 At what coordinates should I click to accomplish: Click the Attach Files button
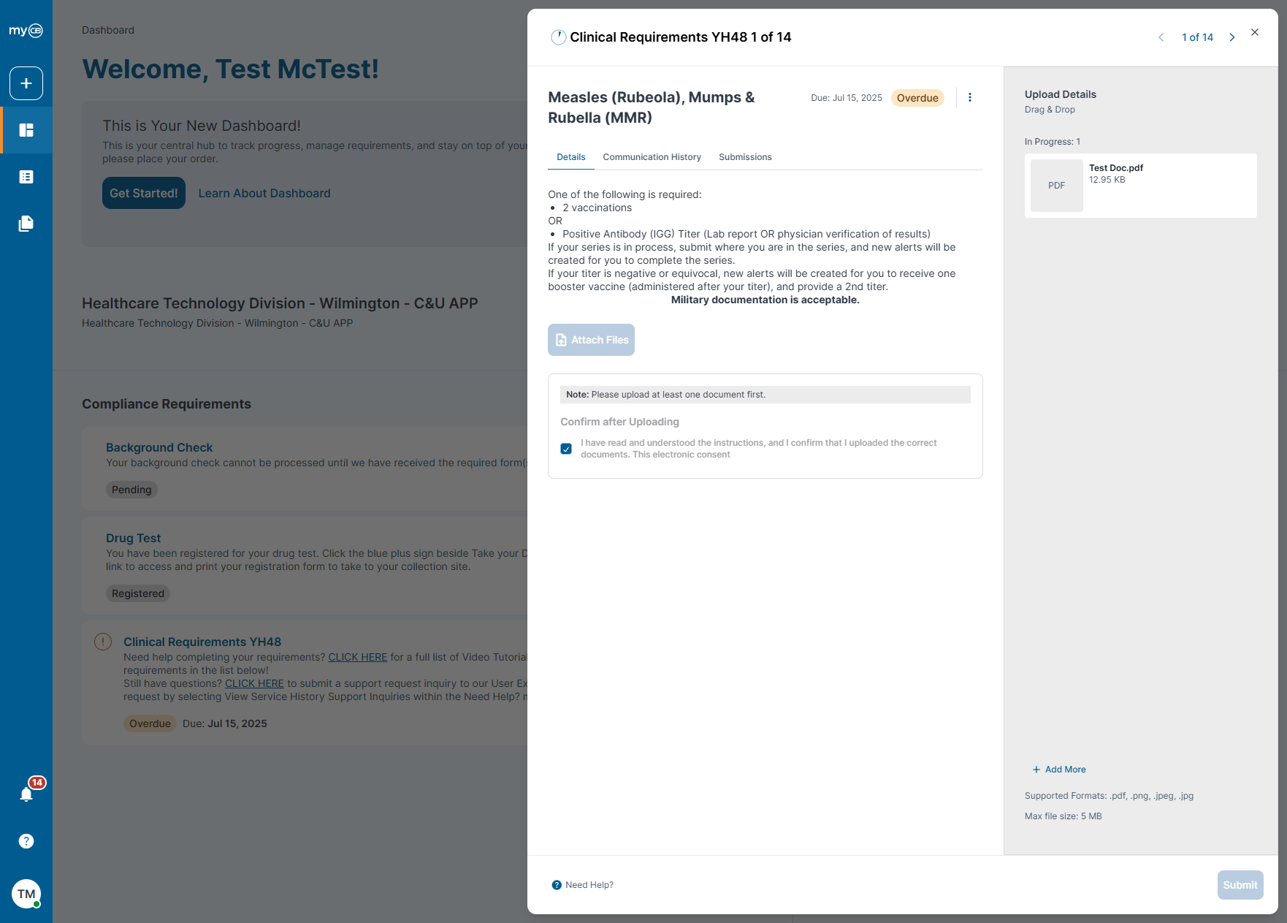591,340
